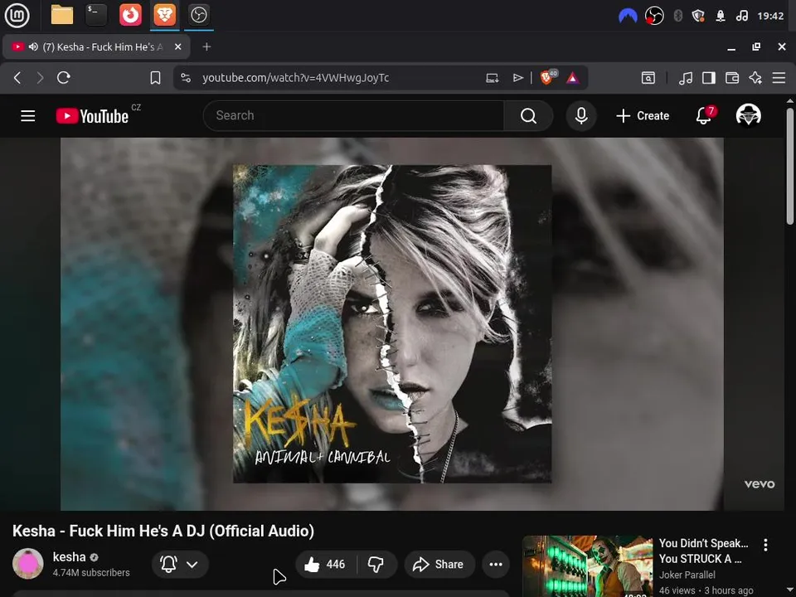The image size is (796, 597).
Task: Select the Kesha YouTube browser tab
Action: 96,46
